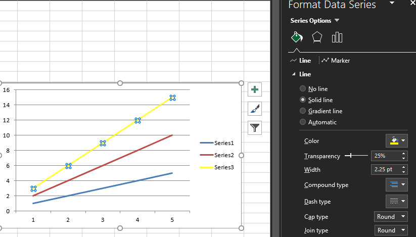Switch to the Line tab
Image resolution: width=416 pixels, height=237 pixels.
coord(301,61)
